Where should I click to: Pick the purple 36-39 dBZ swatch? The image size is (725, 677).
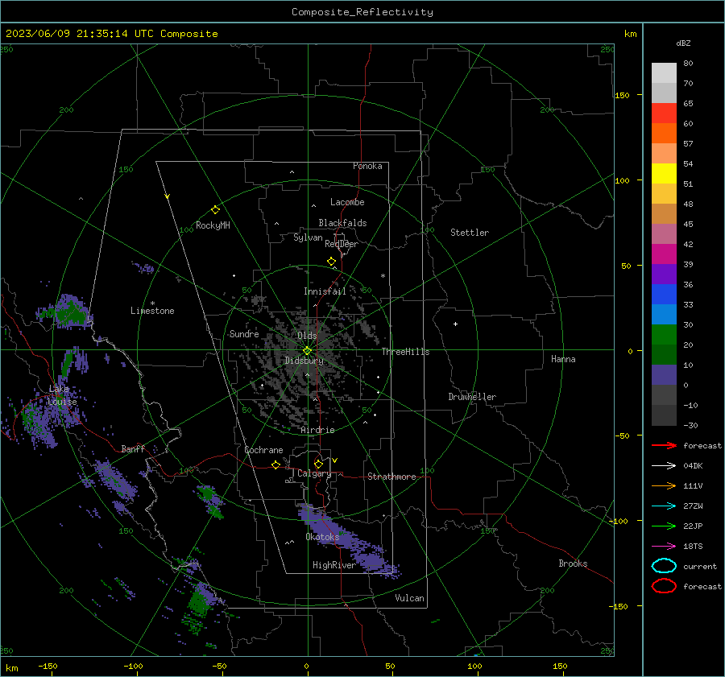point(664,275)
